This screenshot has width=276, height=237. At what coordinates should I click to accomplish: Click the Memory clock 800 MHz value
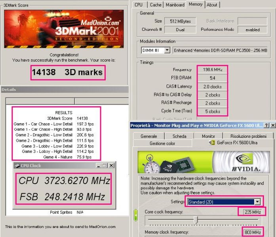tap(252, 232)
